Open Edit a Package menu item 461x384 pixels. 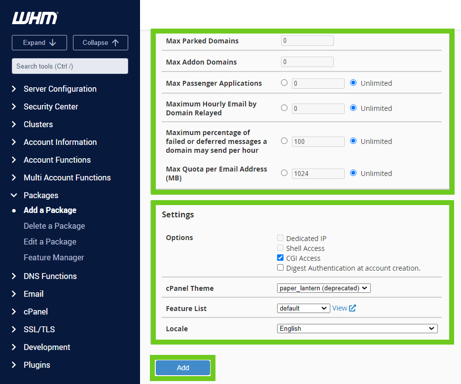pyautogui.click(x=50, y=242)
